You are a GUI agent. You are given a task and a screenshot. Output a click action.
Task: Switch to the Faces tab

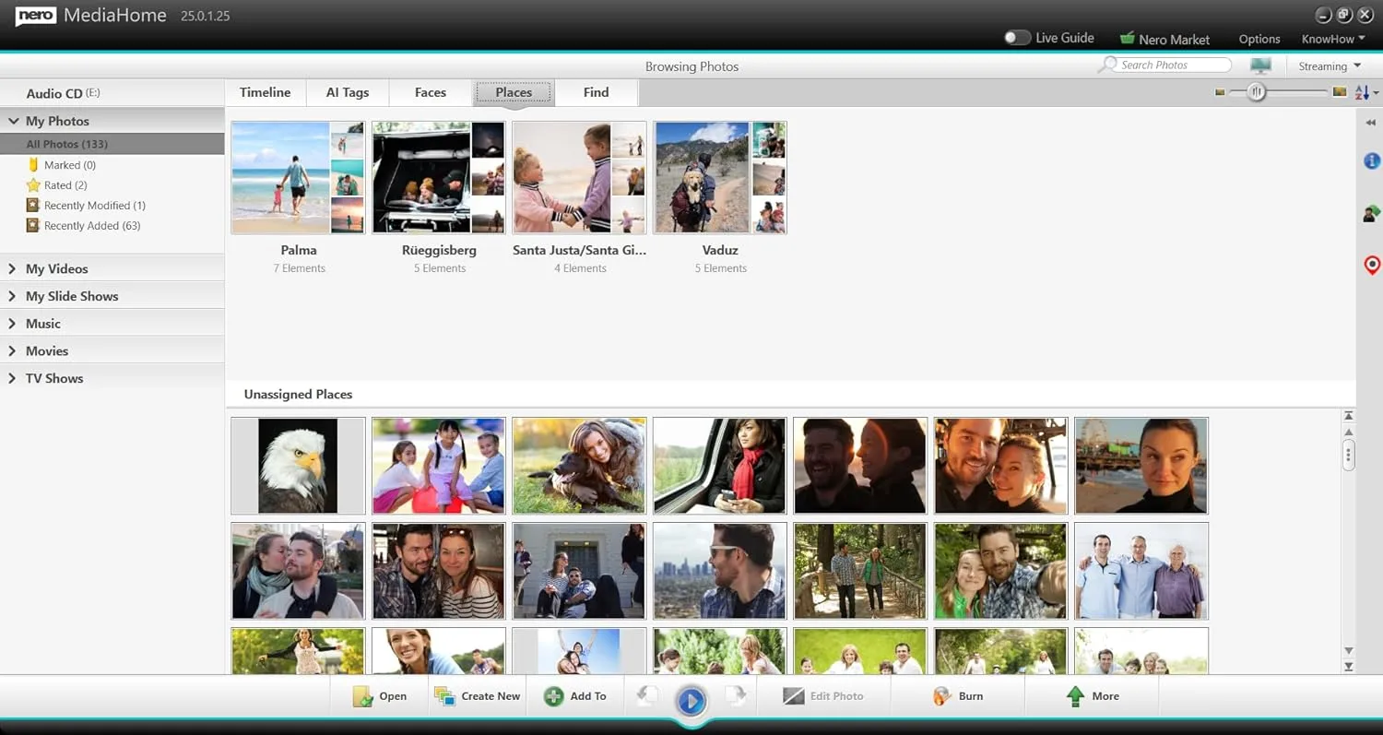430,92
